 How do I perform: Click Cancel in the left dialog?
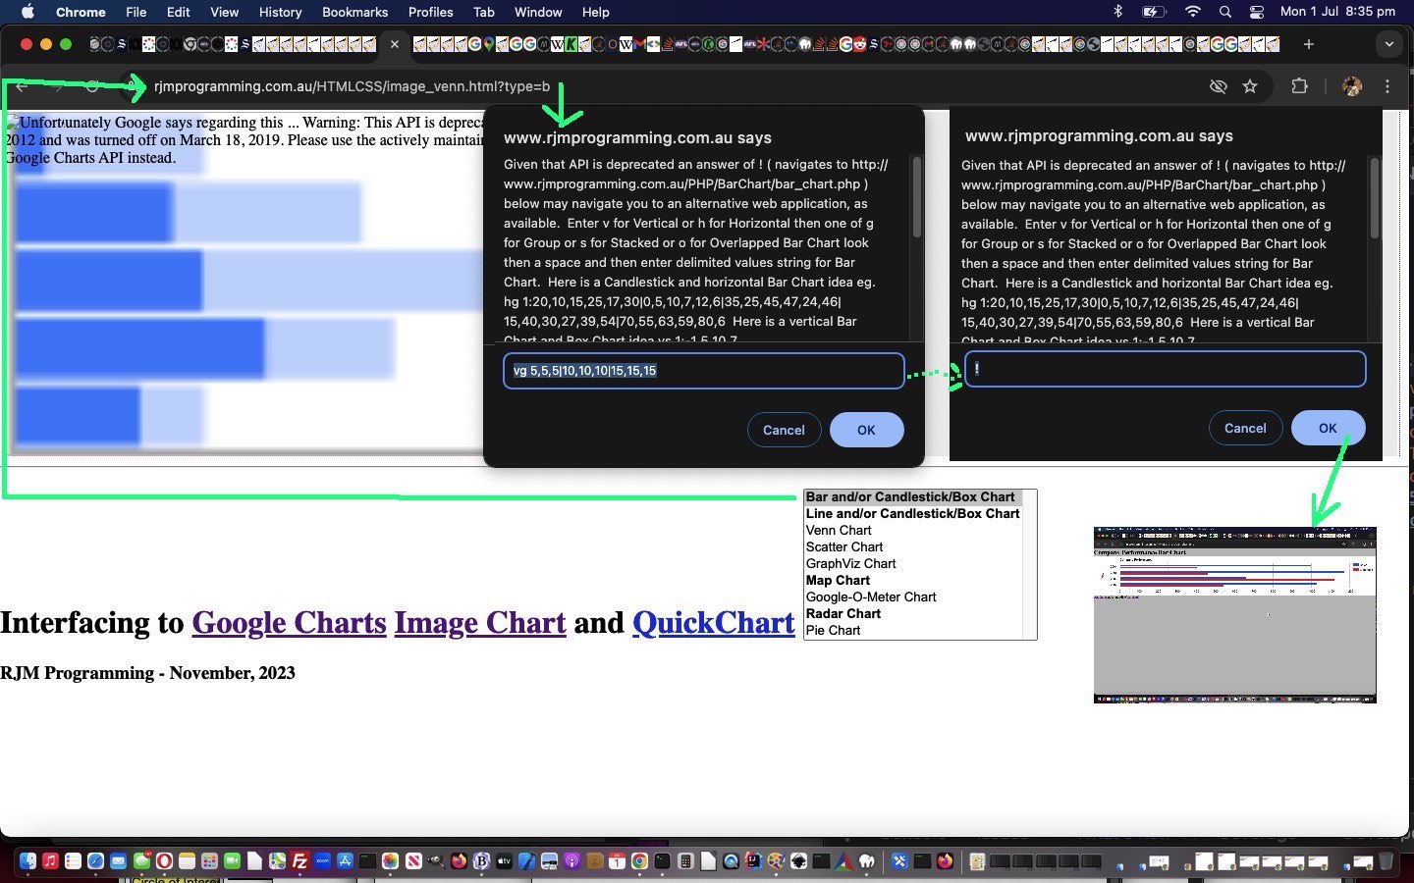click(784, 430)
